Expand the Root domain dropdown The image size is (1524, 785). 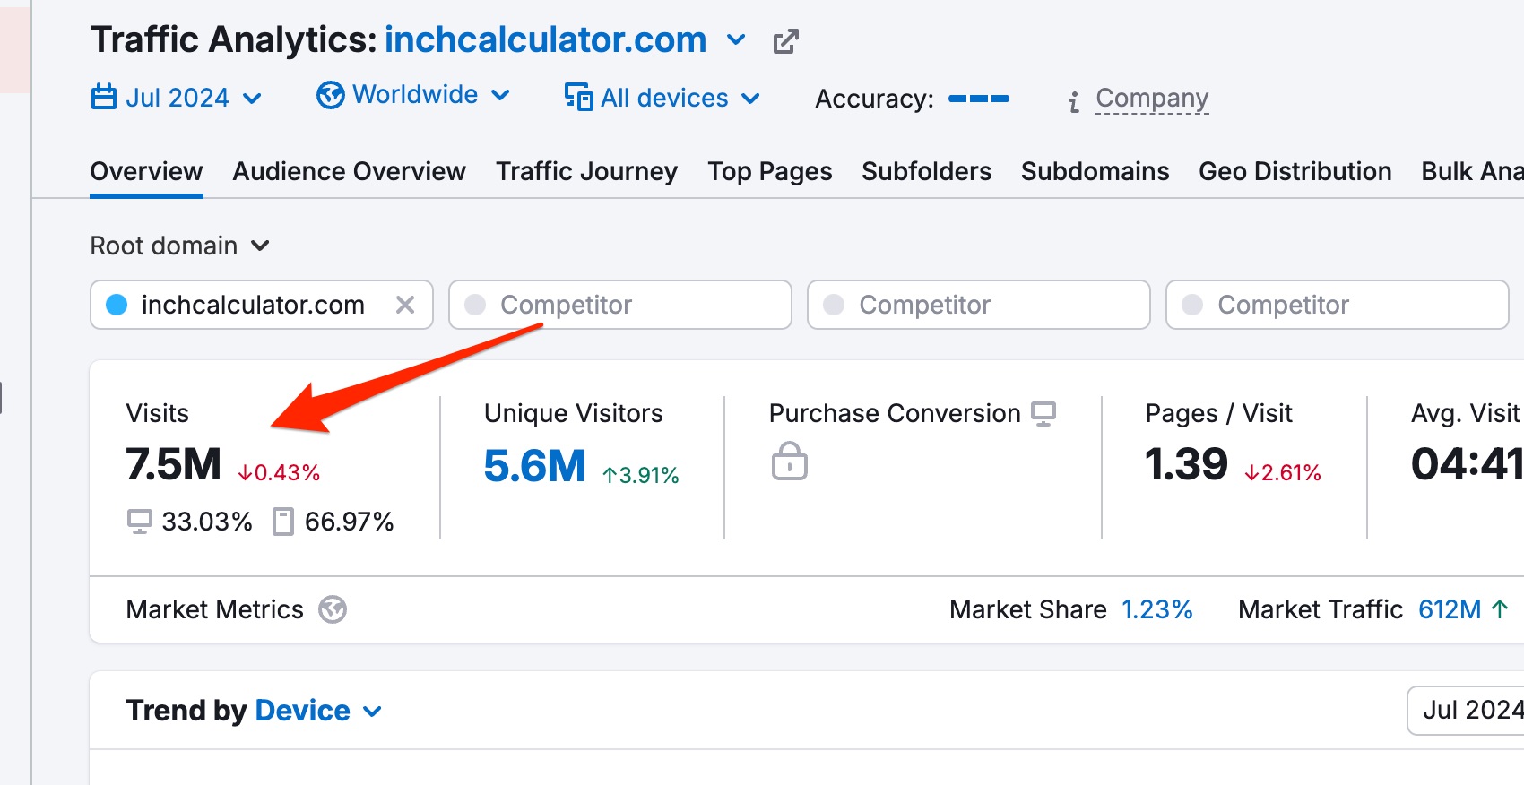coord(179,246)
